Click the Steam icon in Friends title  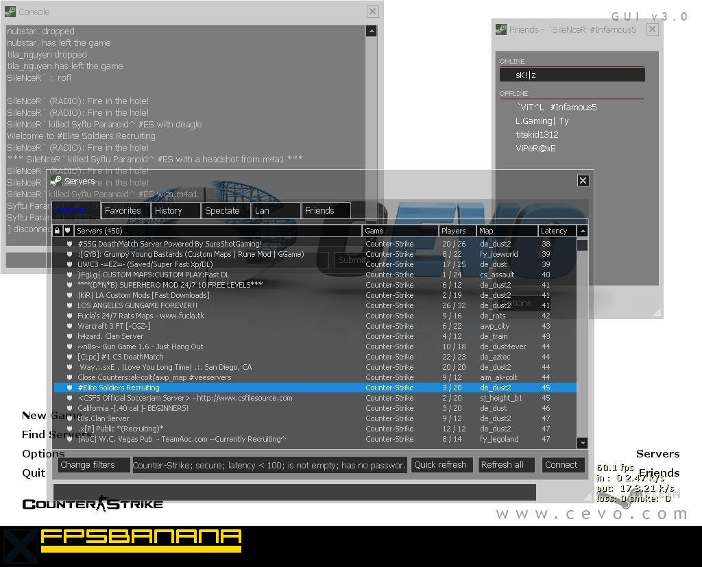[501, 29]
